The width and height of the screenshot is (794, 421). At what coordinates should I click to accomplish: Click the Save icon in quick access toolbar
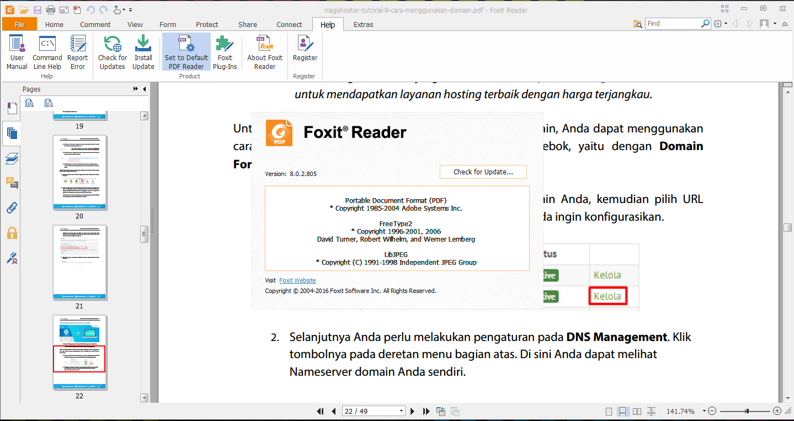tap(38, 9)
